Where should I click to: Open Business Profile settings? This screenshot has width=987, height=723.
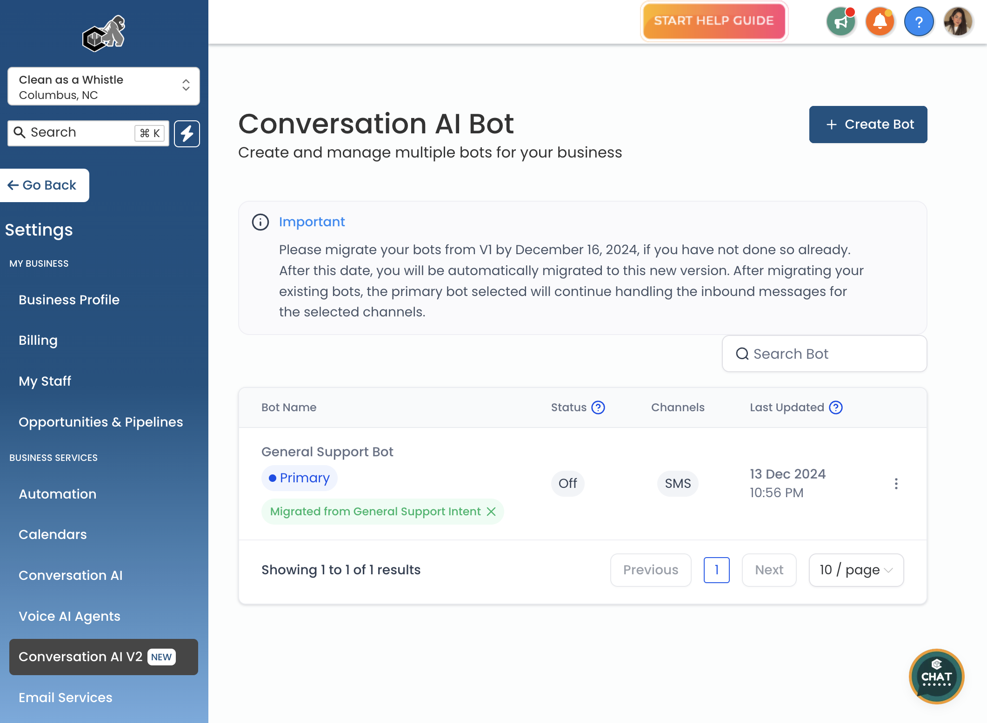(x=69, y=300)
